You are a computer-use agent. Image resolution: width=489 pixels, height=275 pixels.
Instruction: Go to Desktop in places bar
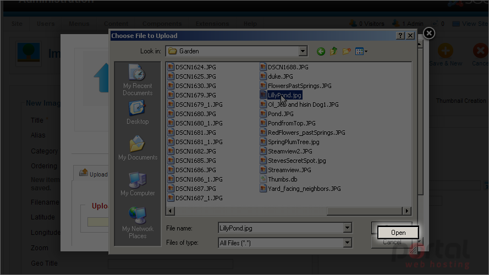[x=138, y=112]
